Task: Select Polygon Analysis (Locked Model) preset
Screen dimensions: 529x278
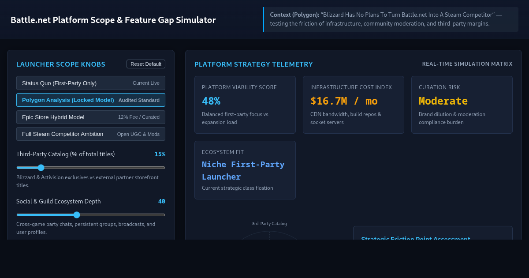Action: (x=91, y=100)
